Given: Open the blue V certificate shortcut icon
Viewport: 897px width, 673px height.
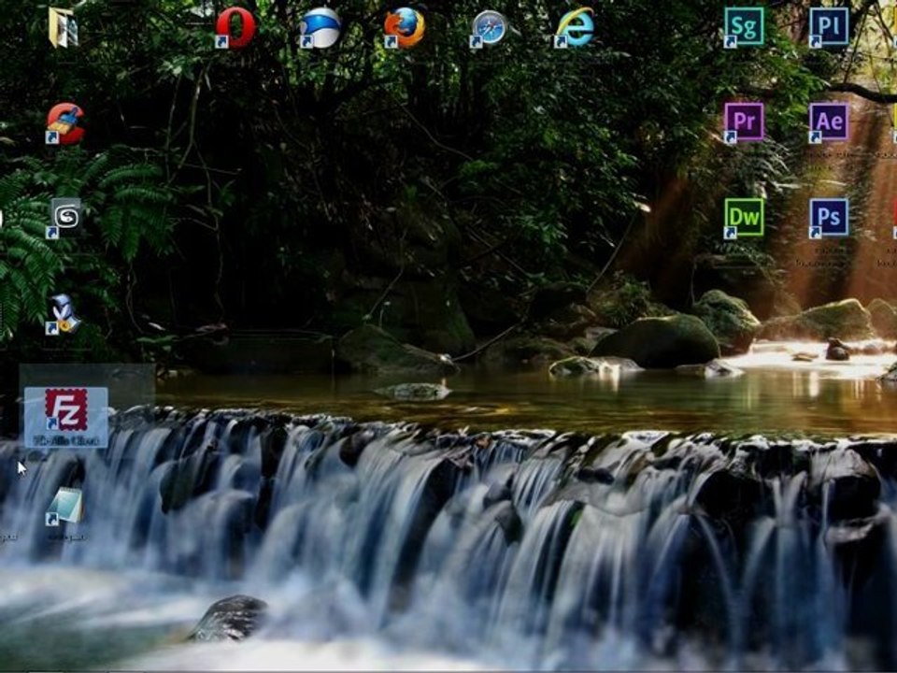Looking at the screenshot, I should [x=64, y=314].
